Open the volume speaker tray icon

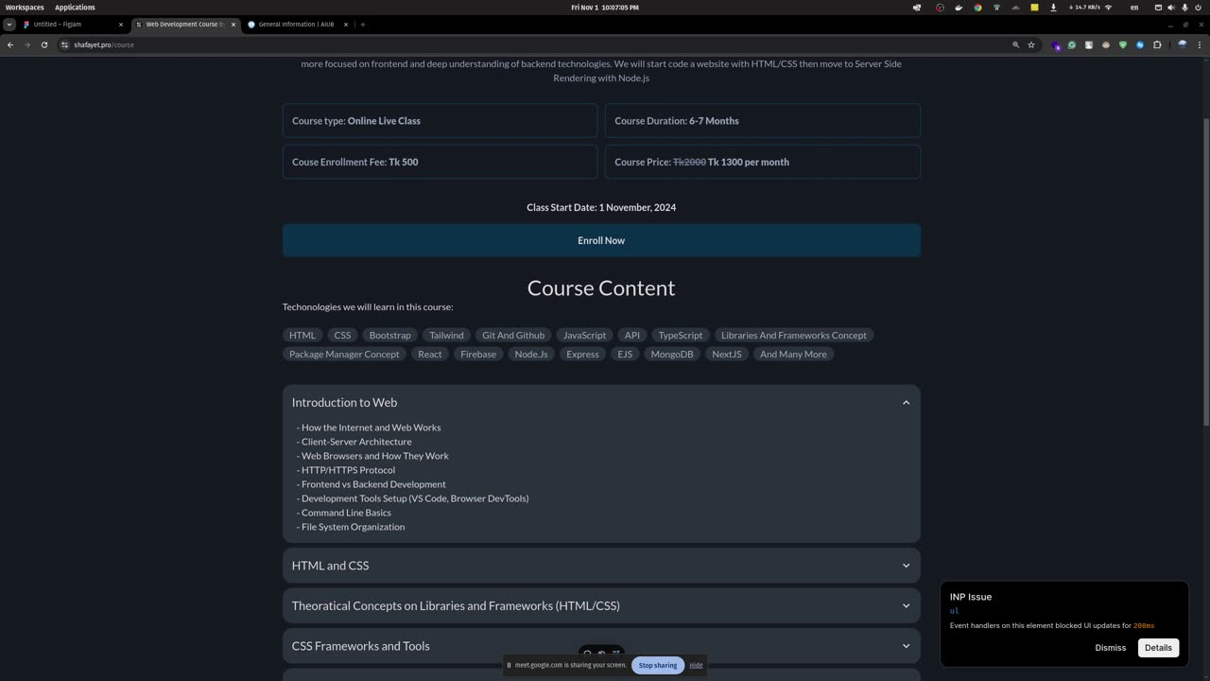click(1170, 8)
